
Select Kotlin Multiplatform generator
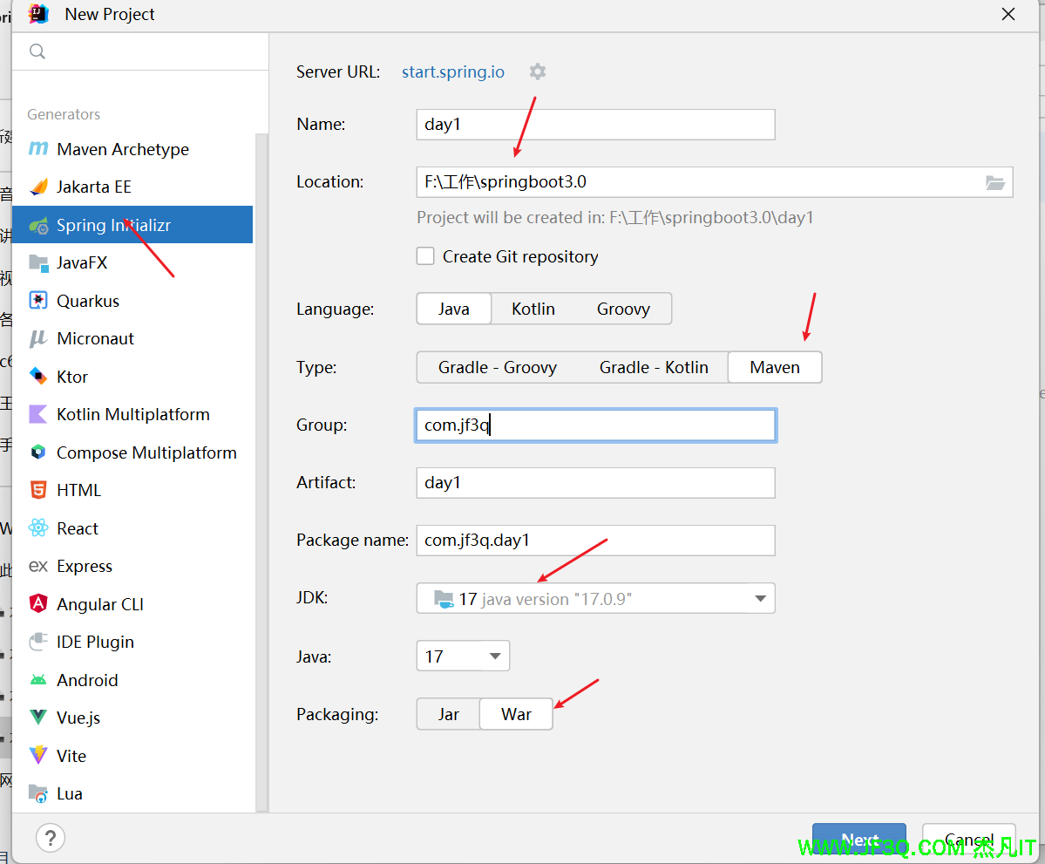pyautogui.click(x=132, y=414)
